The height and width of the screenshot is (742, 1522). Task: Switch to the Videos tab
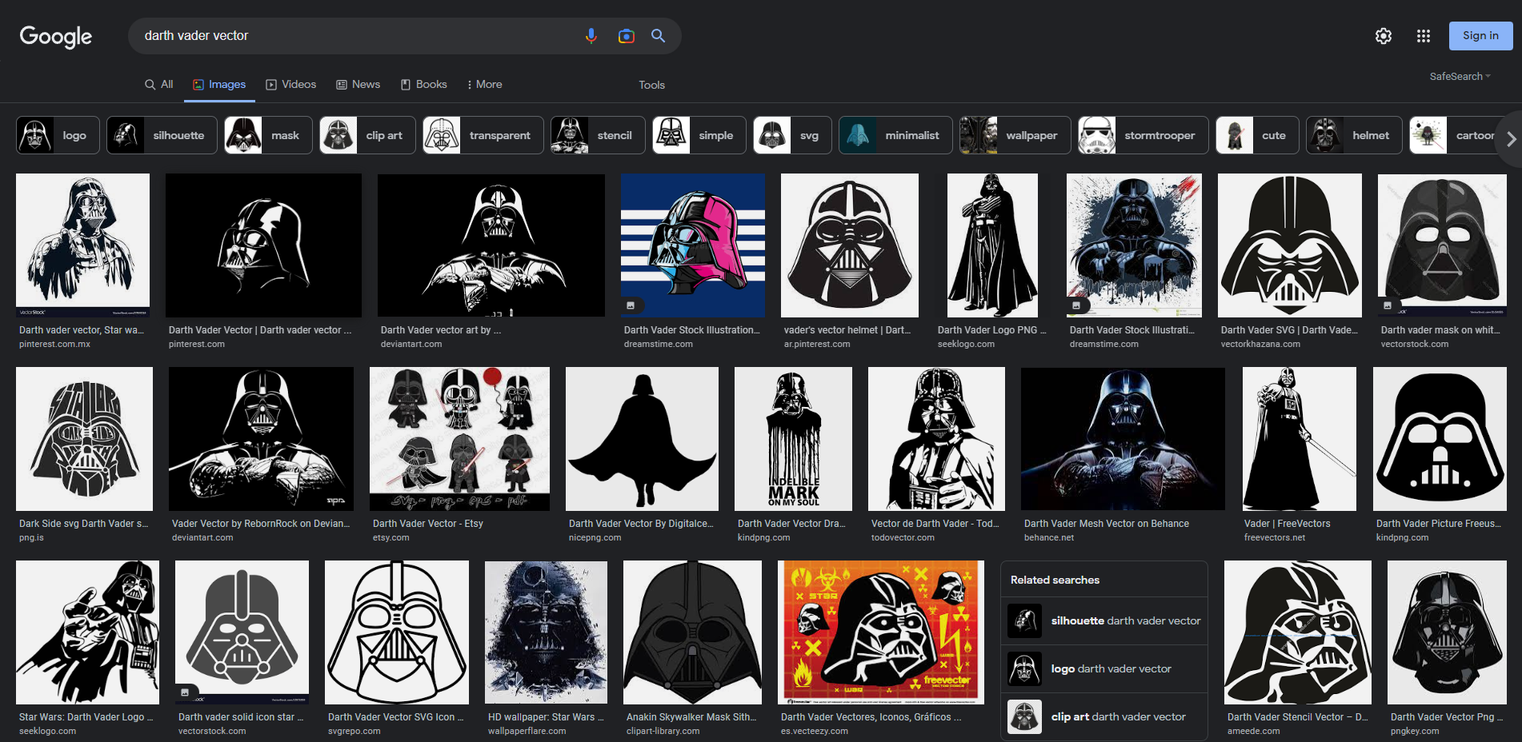coord(291,84)
